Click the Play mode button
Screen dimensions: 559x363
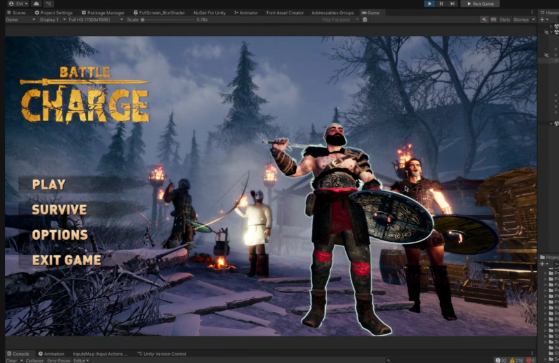(x=429, y=3)
